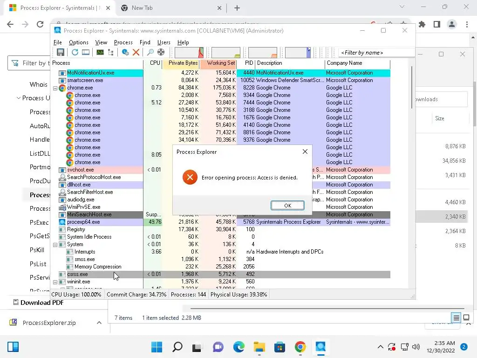Click the Find Window's Process crosshair icon

click(x=161, y=52)
